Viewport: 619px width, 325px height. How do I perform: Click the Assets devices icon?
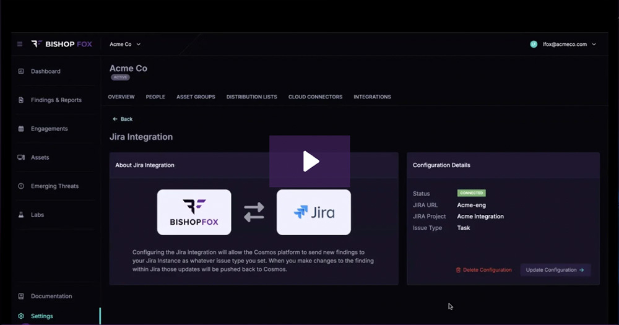tap(21, 157)
